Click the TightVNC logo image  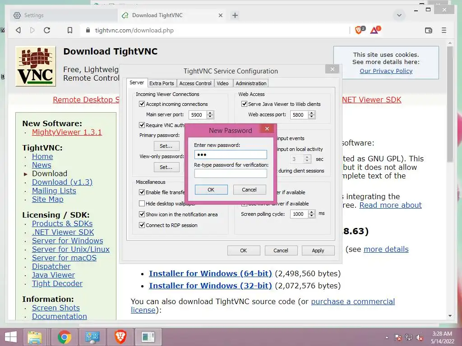point(36,66)
